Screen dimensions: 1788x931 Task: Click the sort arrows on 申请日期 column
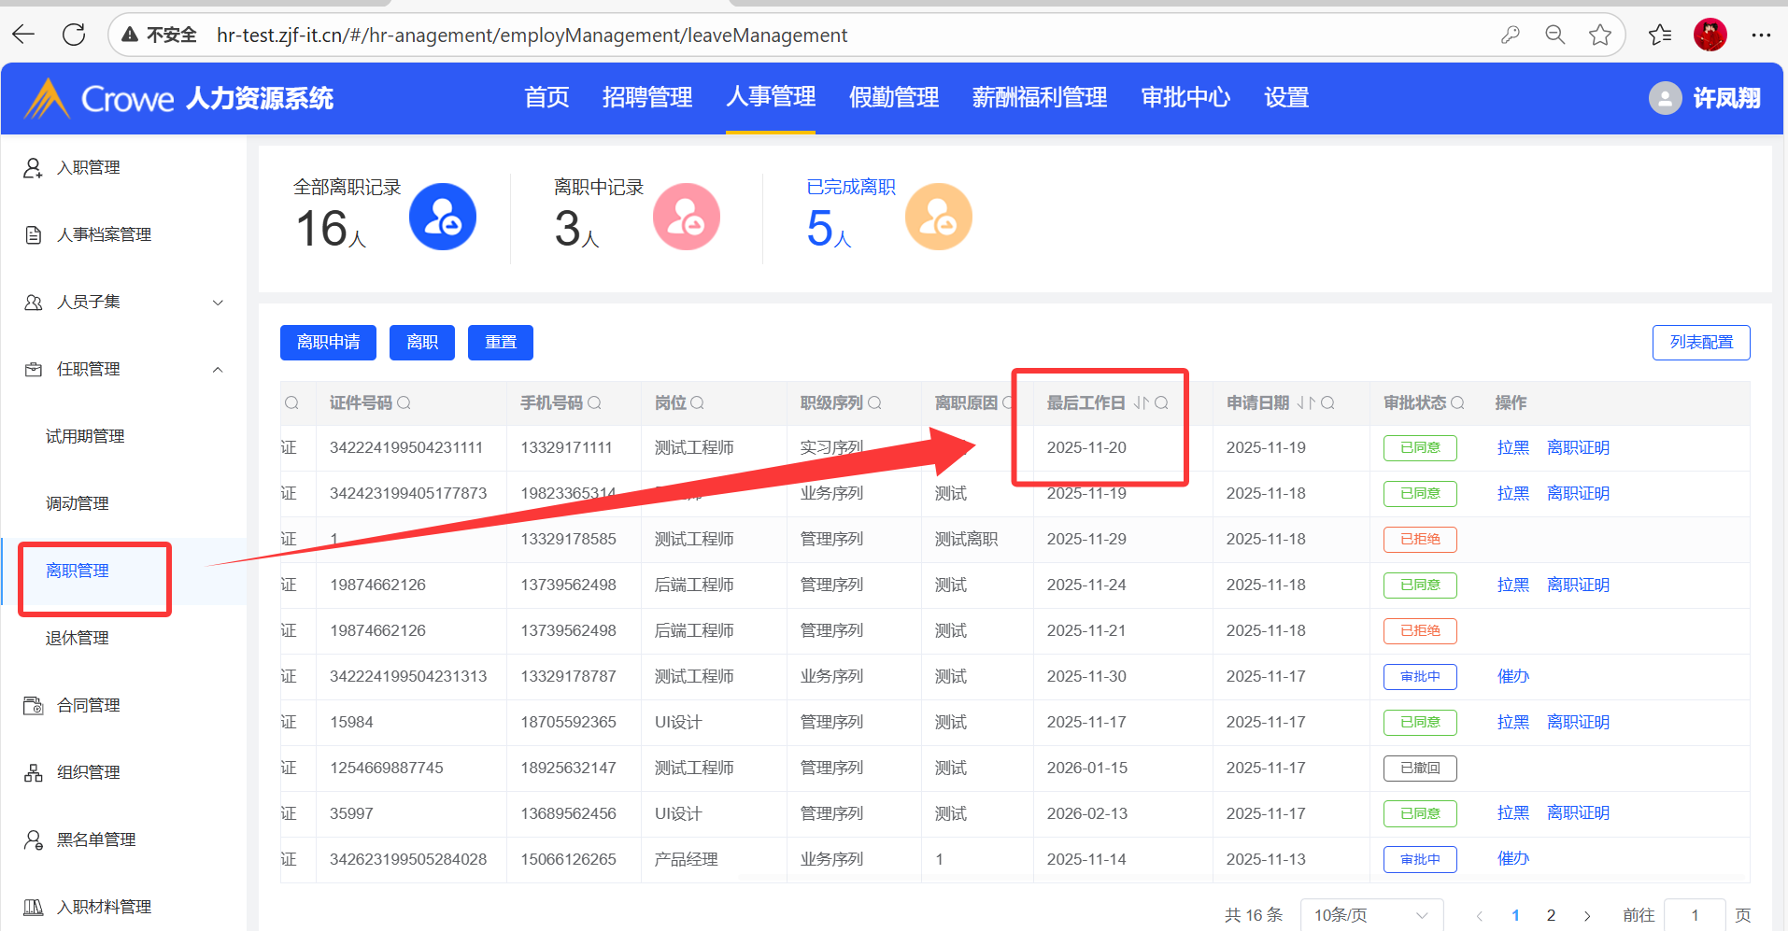click(x=1305, y=403)
